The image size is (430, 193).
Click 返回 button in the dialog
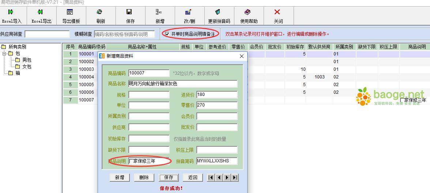(x=193, y=177)
